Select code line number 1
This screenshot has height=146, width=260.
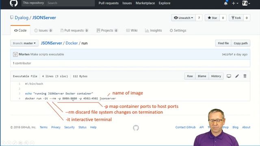19,84
